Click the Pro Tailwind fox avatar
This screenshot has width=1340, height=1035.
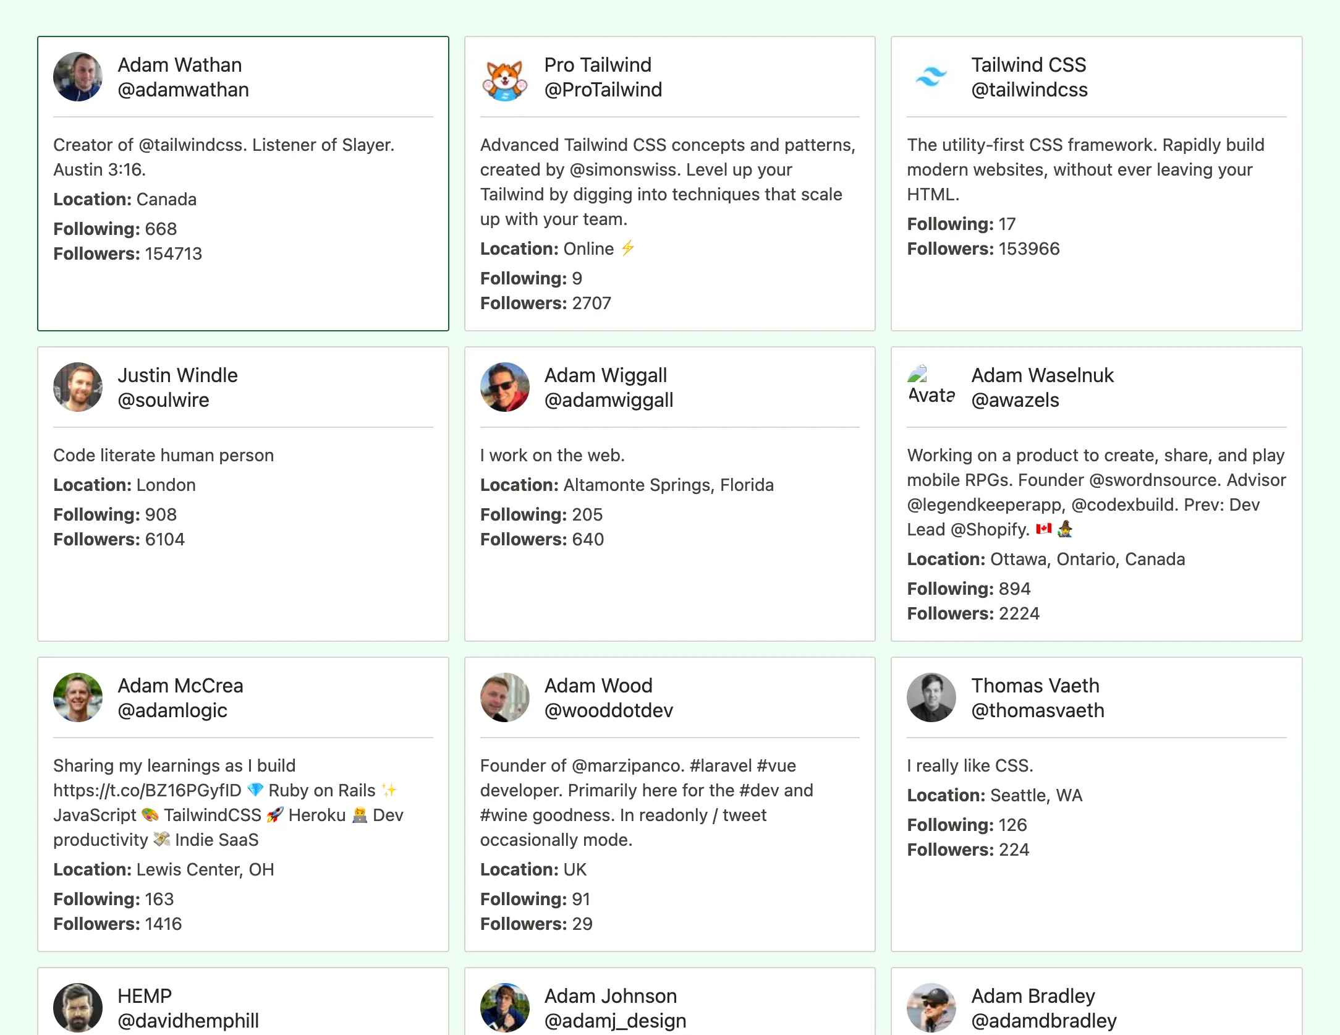(x=504, y=77)
